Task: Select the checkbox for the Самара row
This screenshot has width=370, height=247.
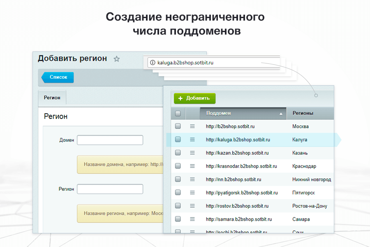Action: 178,219
